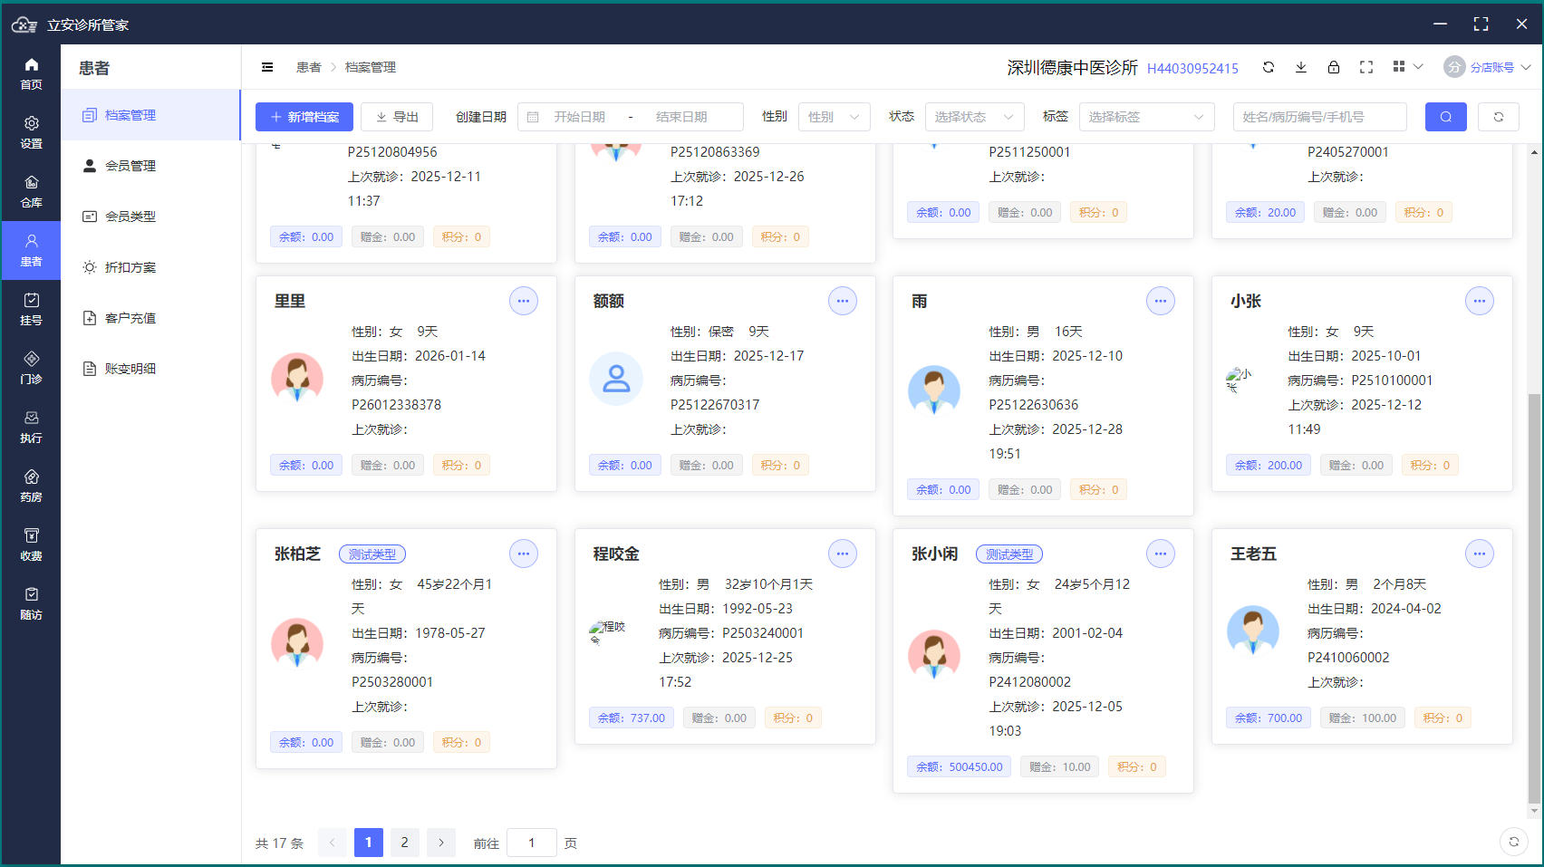The height and width of the screenshot is (867, 1544).
Task: Open the 选择状态 status dropdown
Action: (x=975, y=117)
